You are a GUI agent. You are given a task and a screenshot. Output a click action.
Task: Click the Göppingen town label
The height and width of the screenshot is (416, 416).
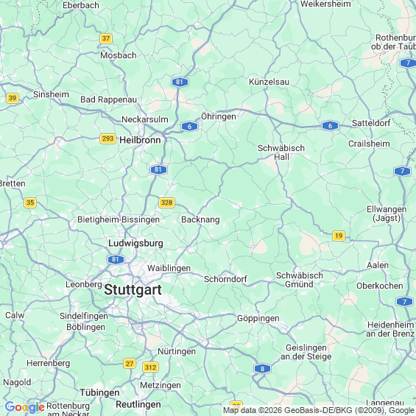point(258,318)
